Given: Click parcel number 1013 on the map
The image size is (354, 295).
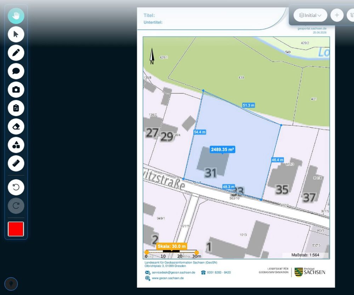Looking at the screenshot, I should (243, 235).
